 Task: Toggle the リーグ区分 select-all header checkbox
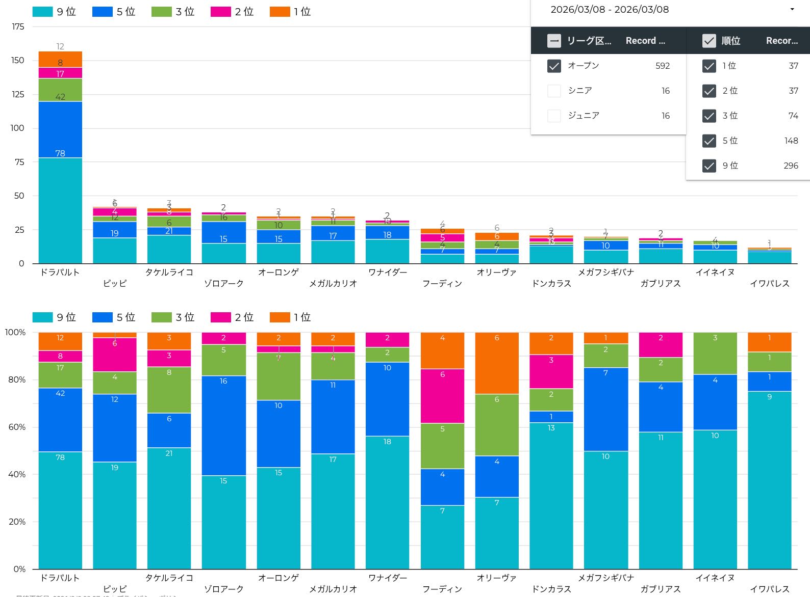pyautogui.click(x=554, y=41)
